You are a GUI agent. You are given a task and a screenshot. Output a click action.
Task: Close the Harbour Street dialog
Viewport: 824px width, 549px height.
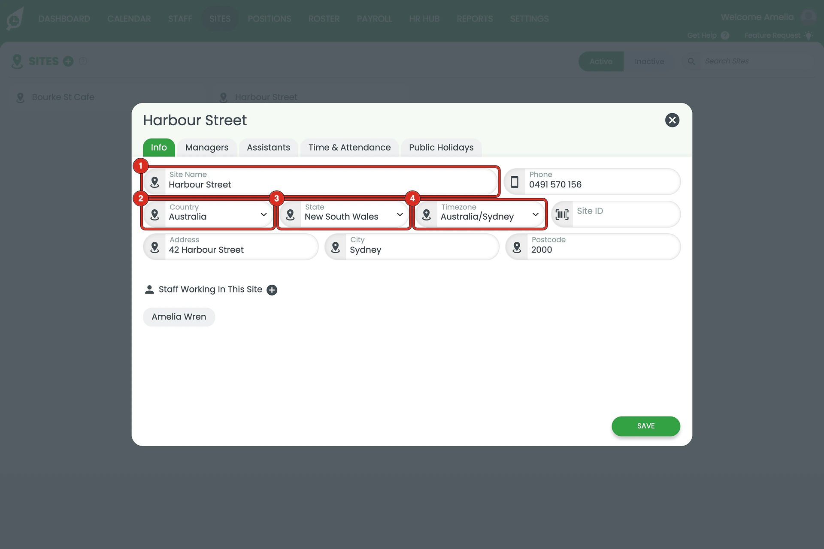point(672,120)
